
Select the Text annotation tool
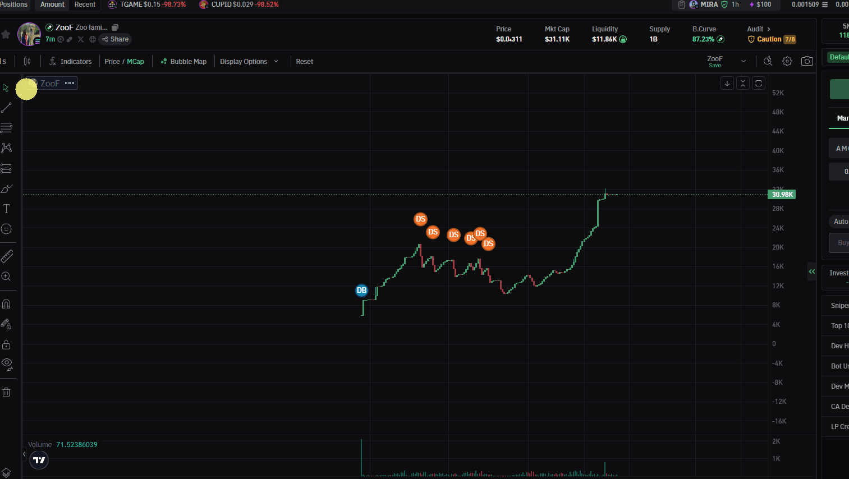click(6, 209)
